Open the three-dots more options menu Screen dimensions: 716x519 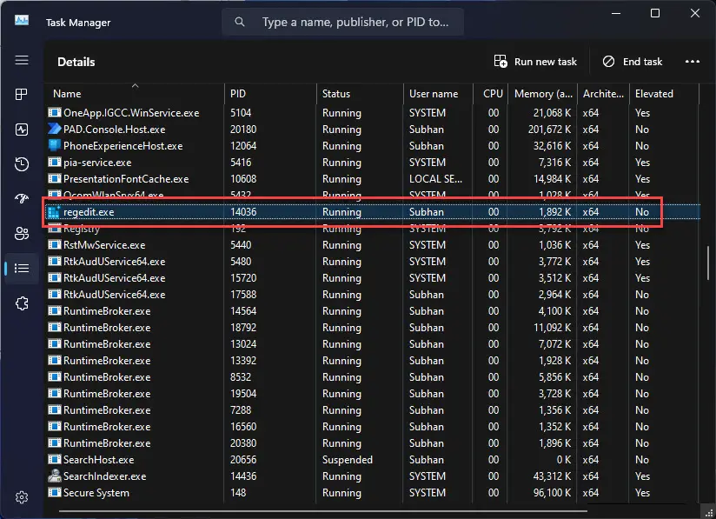point(693,62)
